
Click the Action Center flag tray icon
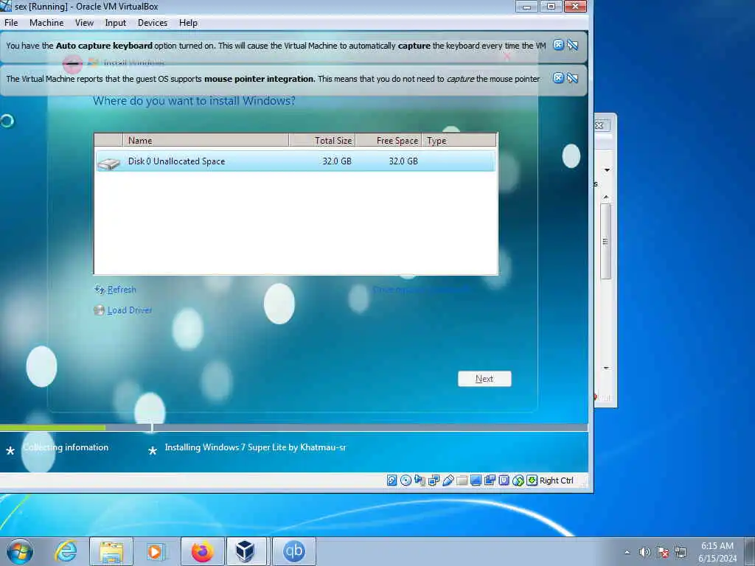(x=663, y=553)
